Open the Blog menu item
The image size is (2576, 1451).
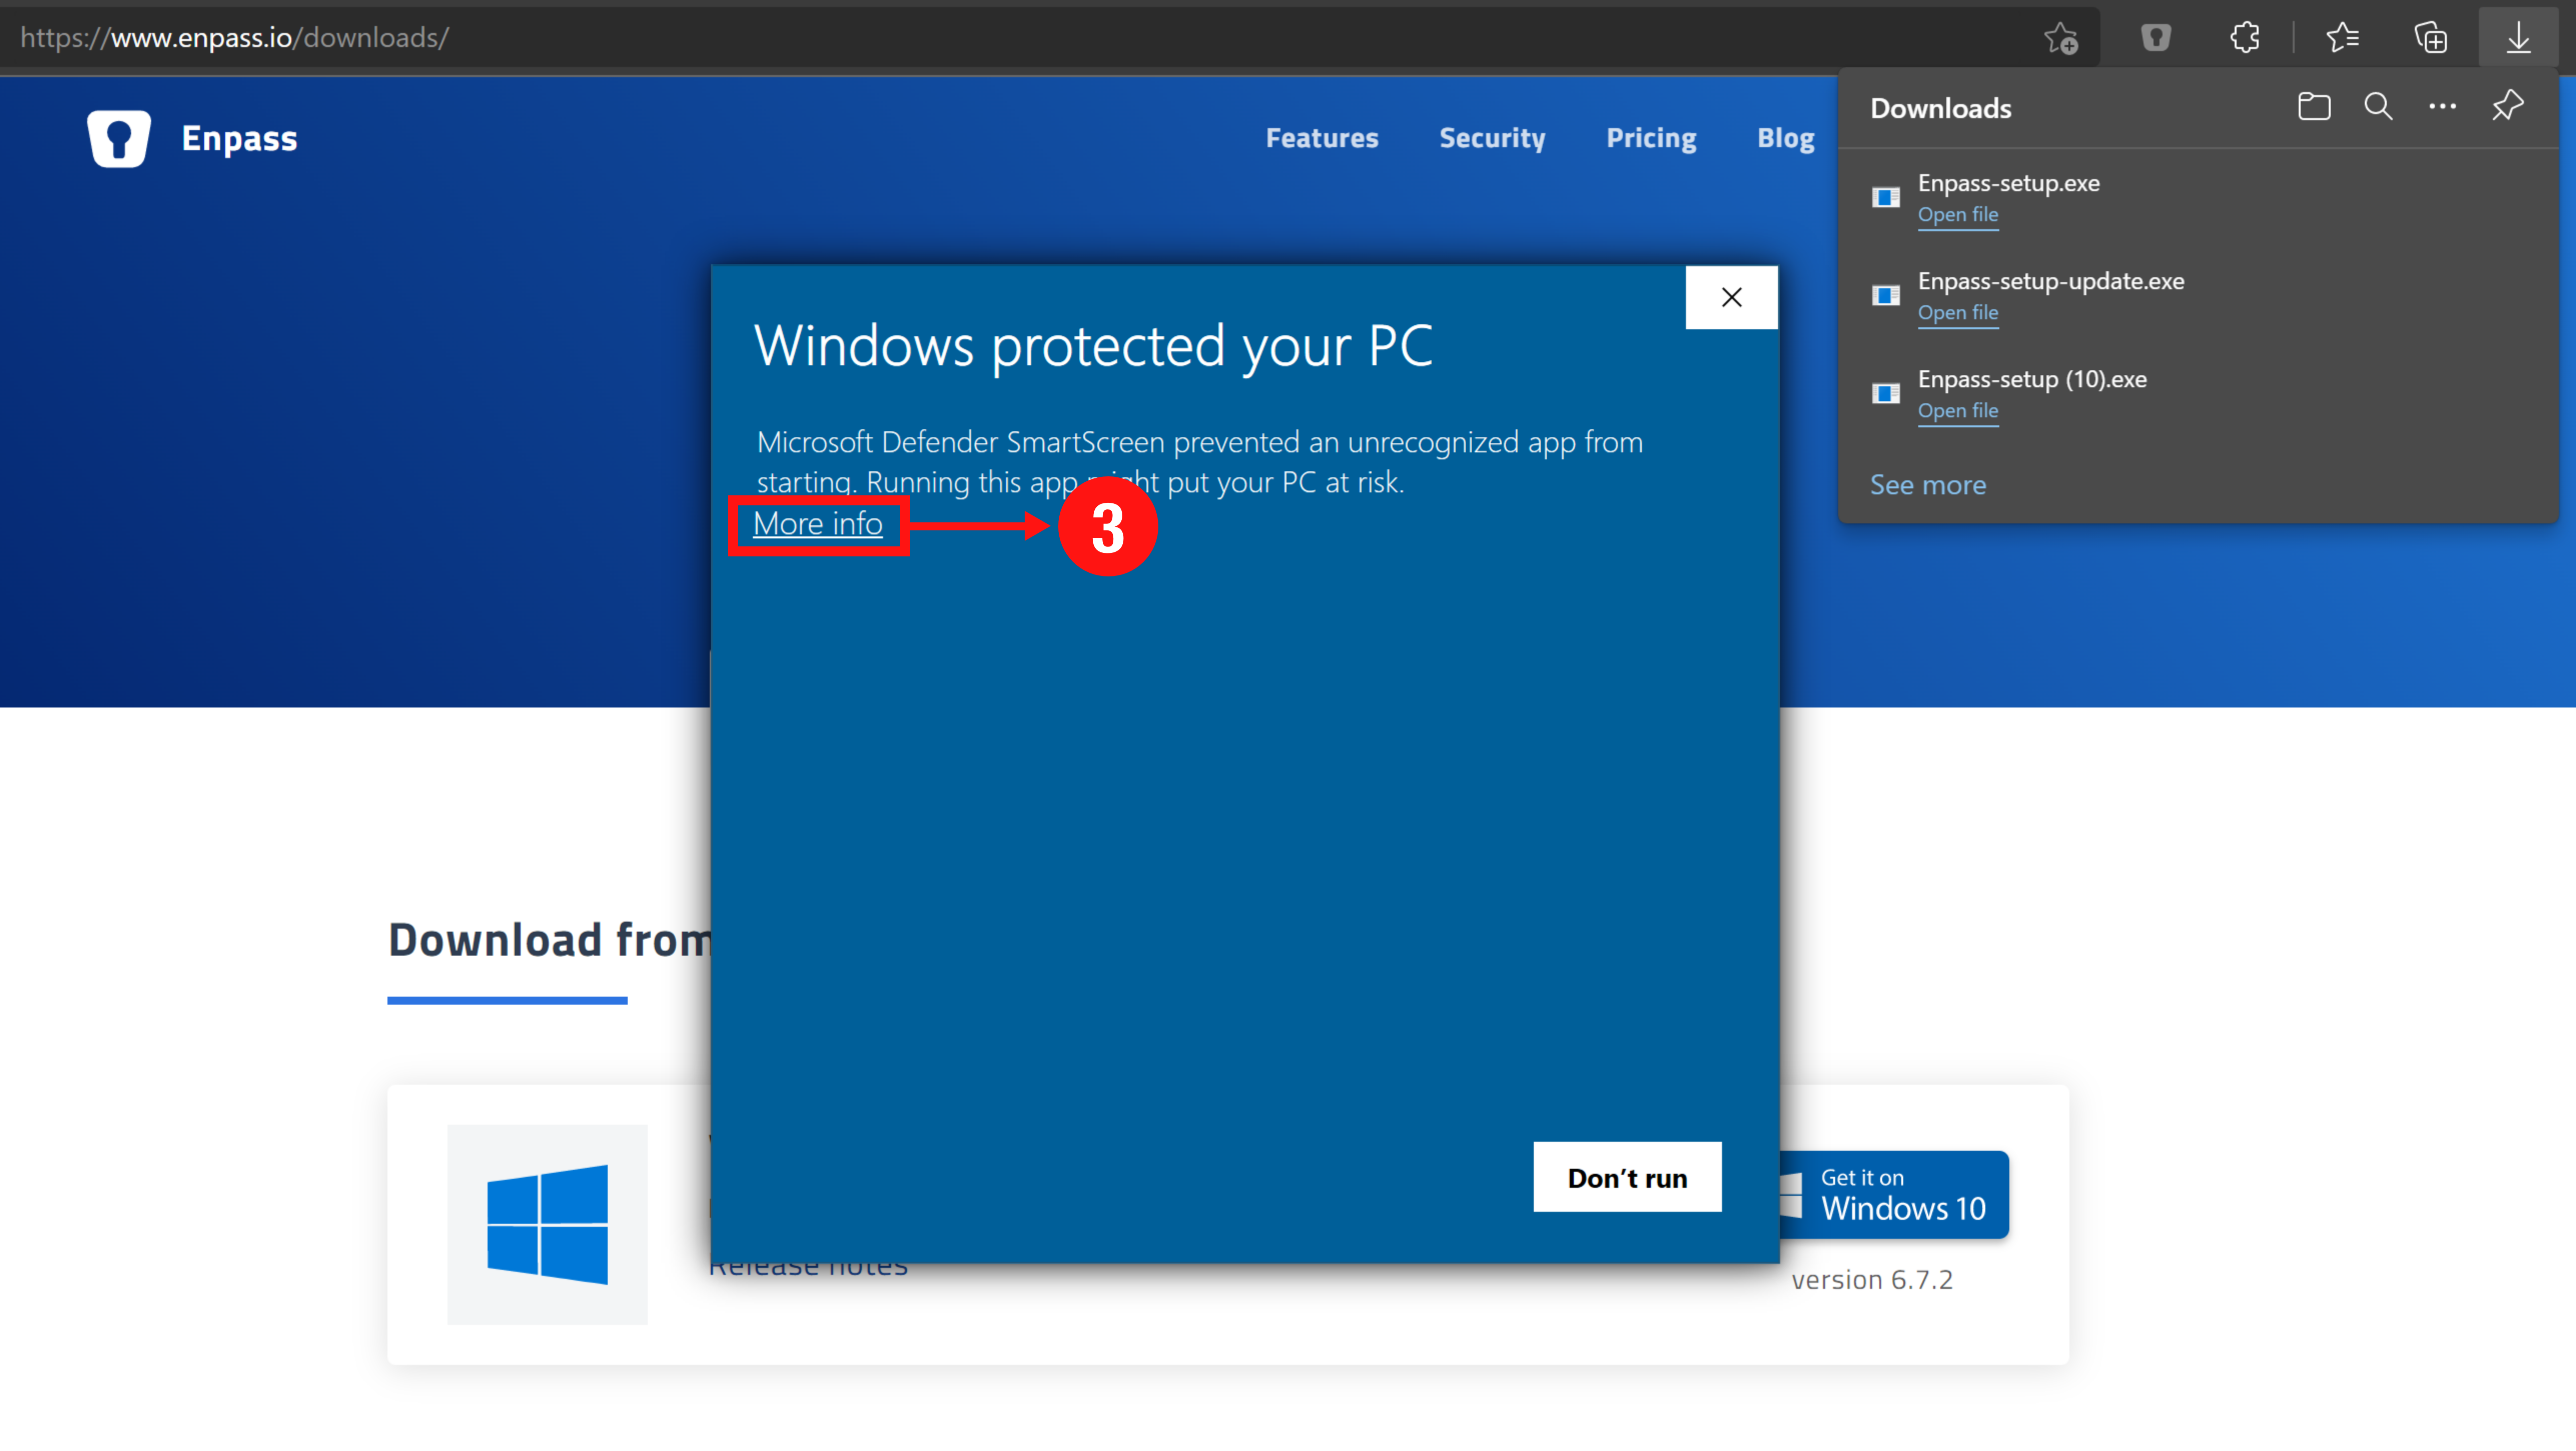(x=1786, y=138)
